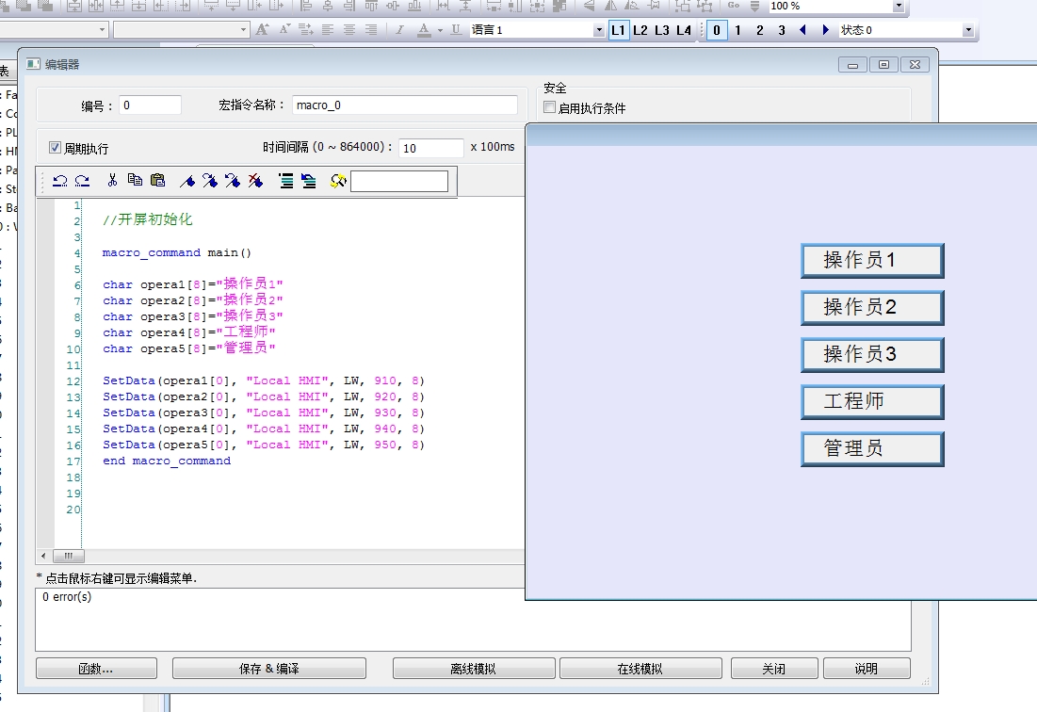Open the 语言 1 dropdown

point(599,30)
